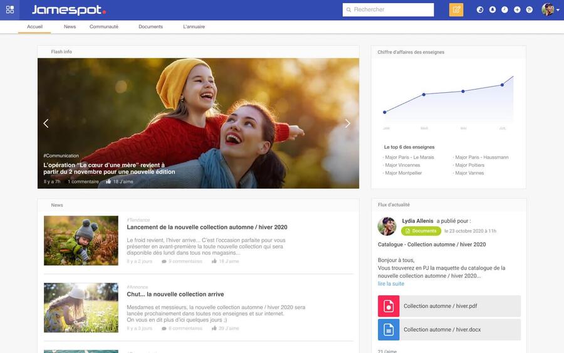Open the help question mark icon
The width and height of the screenshot is (564, 353).
tap(529, 9)
